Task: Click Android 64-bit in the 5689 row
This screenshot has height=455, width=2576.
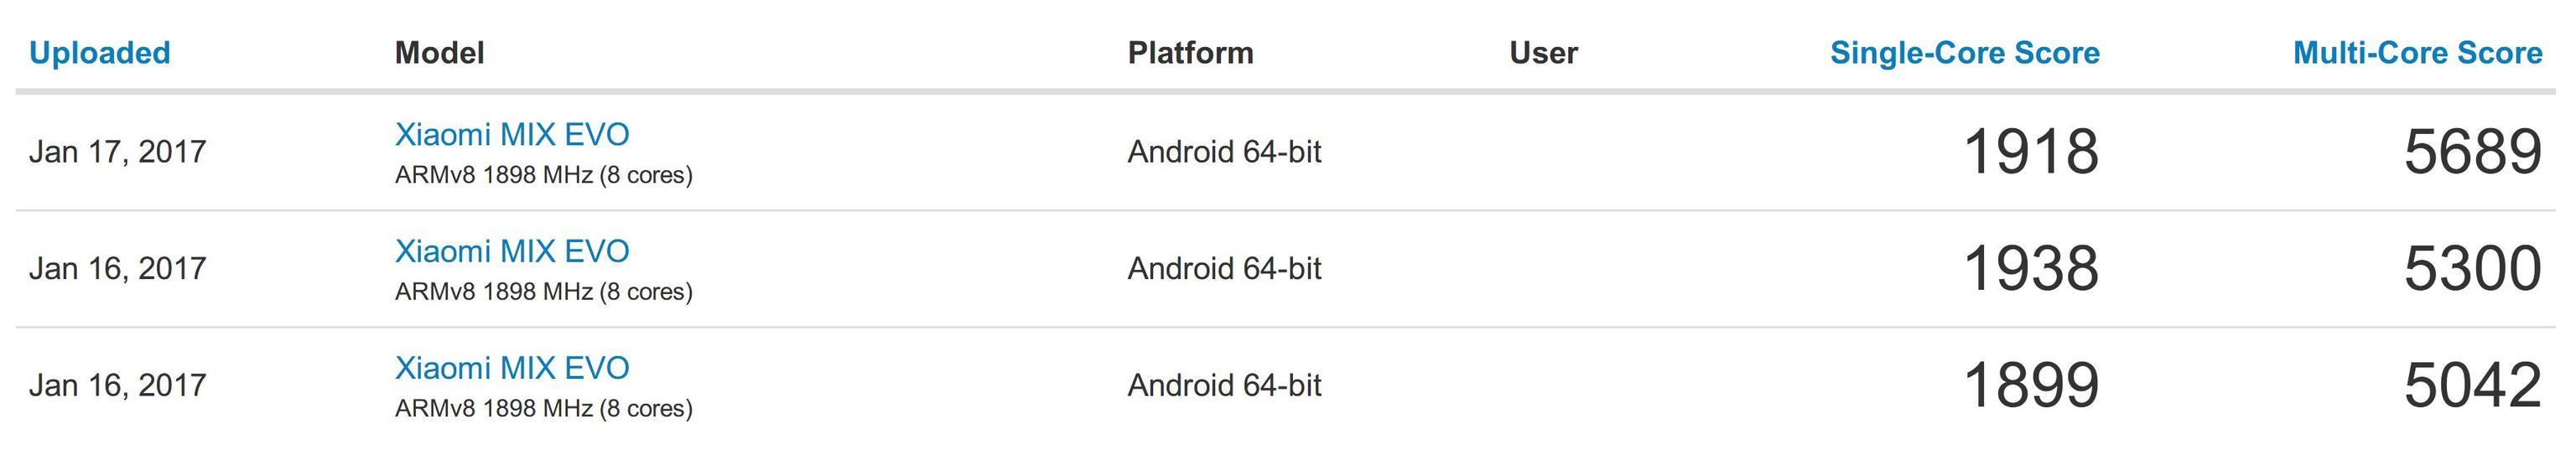Action: pyautogui.click(x=1224, y=152)
